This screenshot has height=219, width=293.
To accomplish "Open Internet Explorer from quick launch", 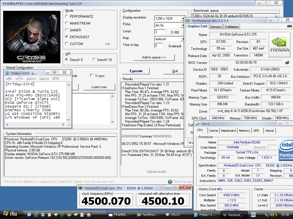I will click(36, 214).
